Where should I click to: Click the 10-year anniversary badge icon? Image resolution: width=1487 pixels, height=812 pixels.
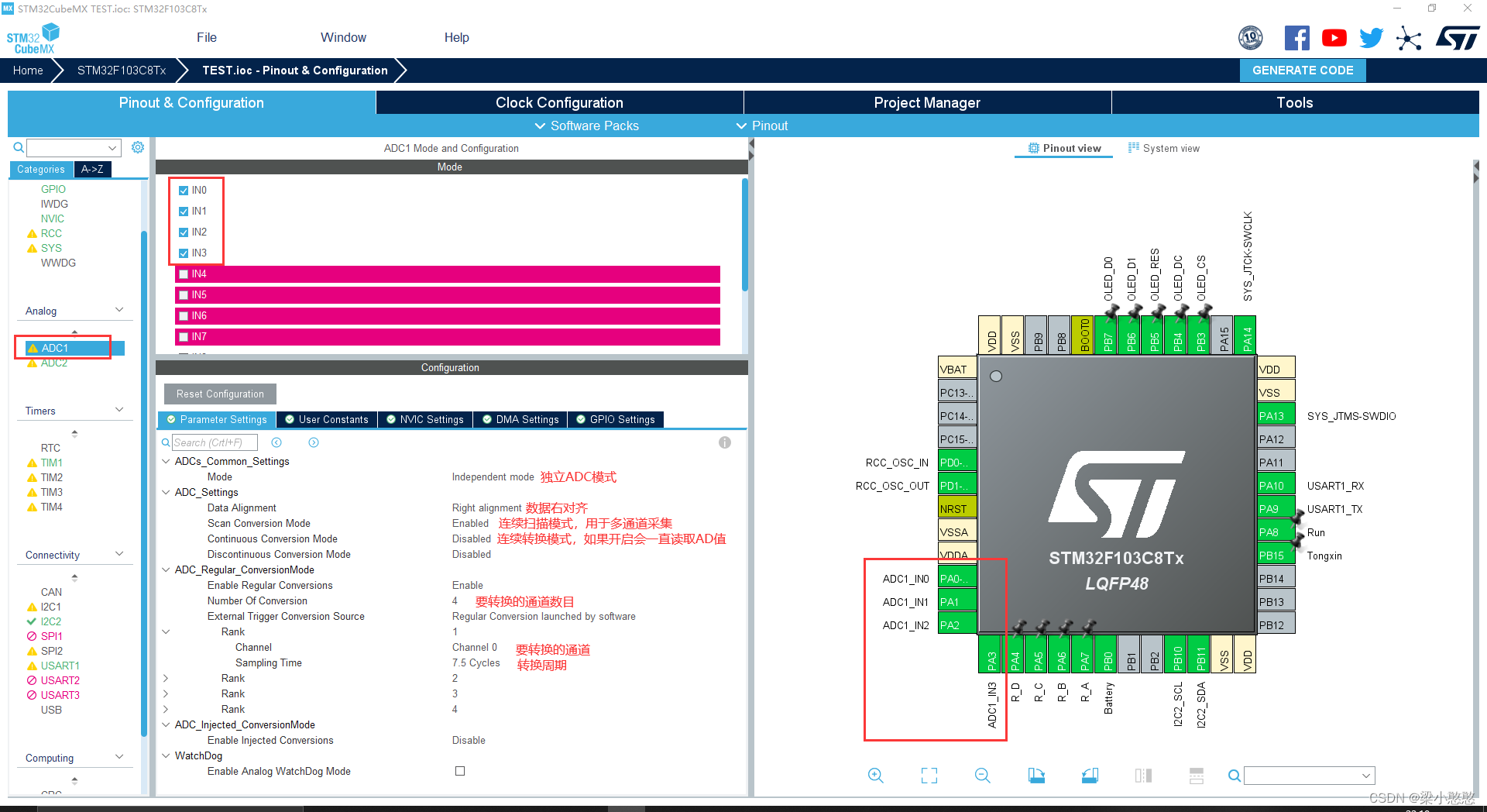coord(1251,37)
